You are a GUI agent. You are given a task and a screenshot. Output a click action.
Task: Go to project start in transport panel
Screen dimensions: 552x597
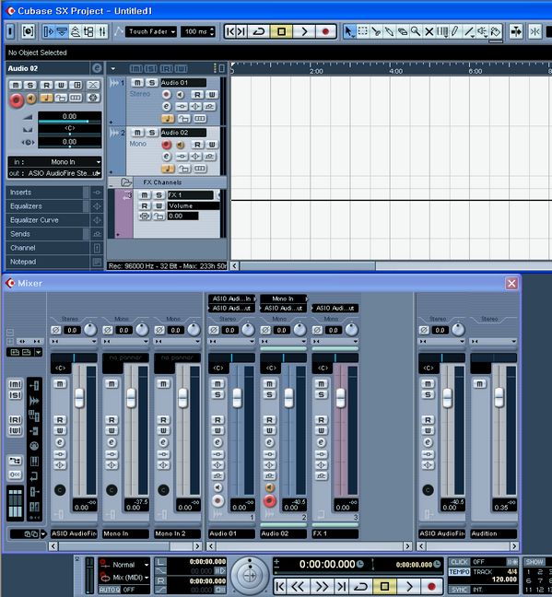280,586
